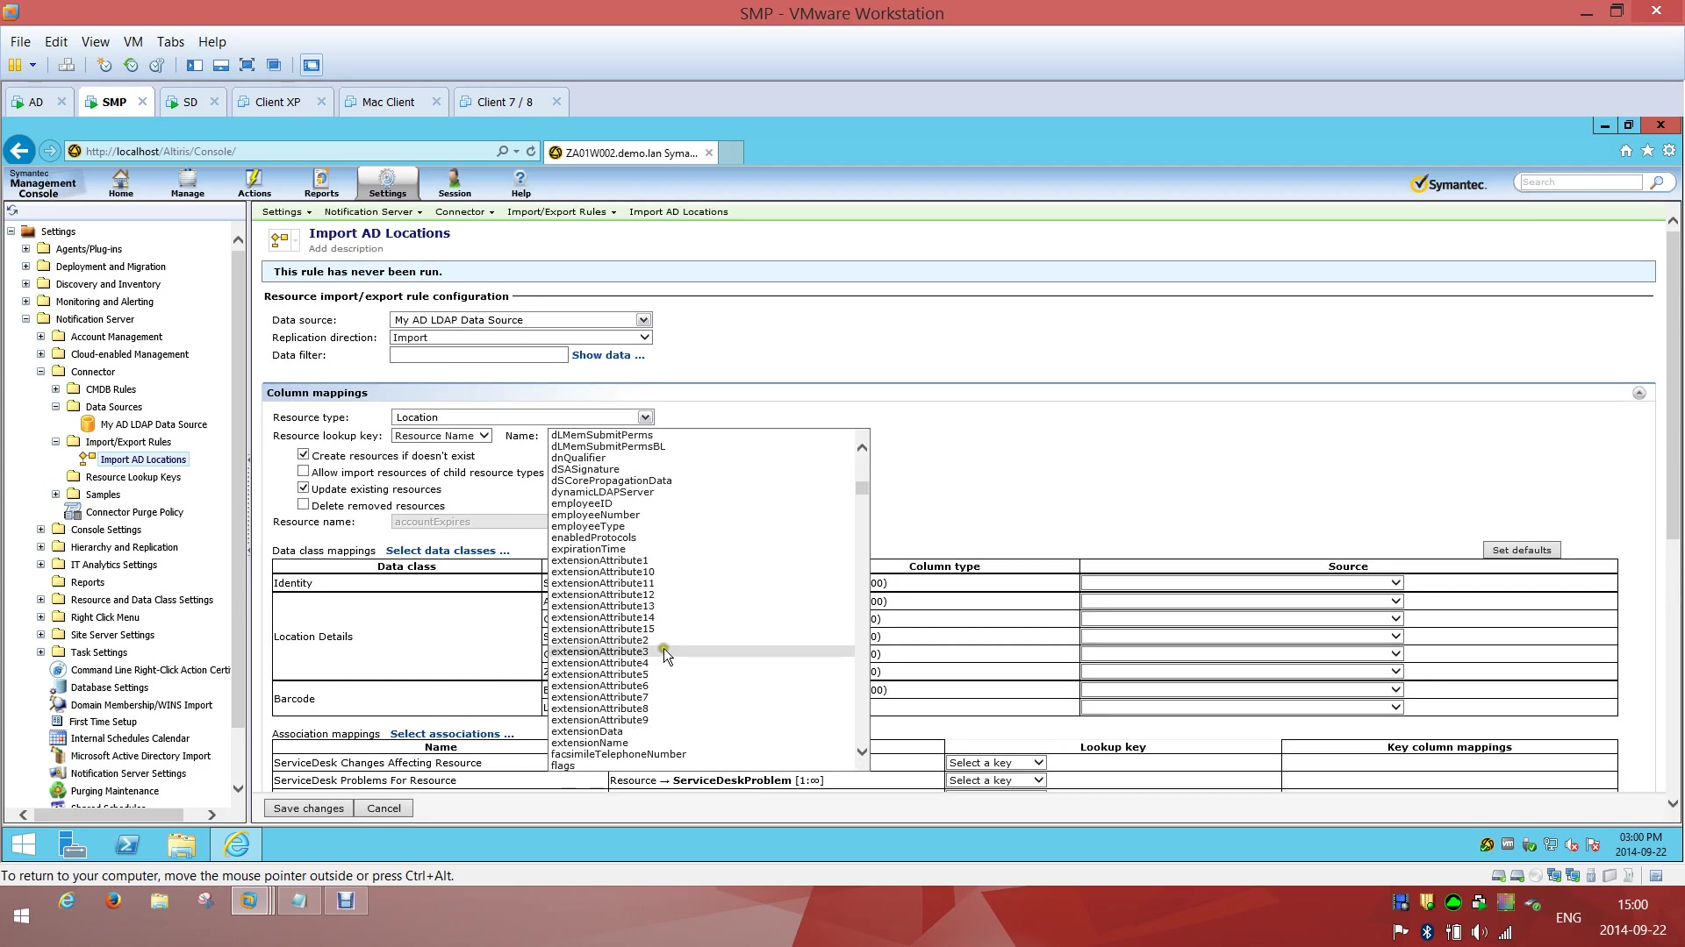Click Select data classes link
Screen dimensions: 1685x947
pos(448,551)
